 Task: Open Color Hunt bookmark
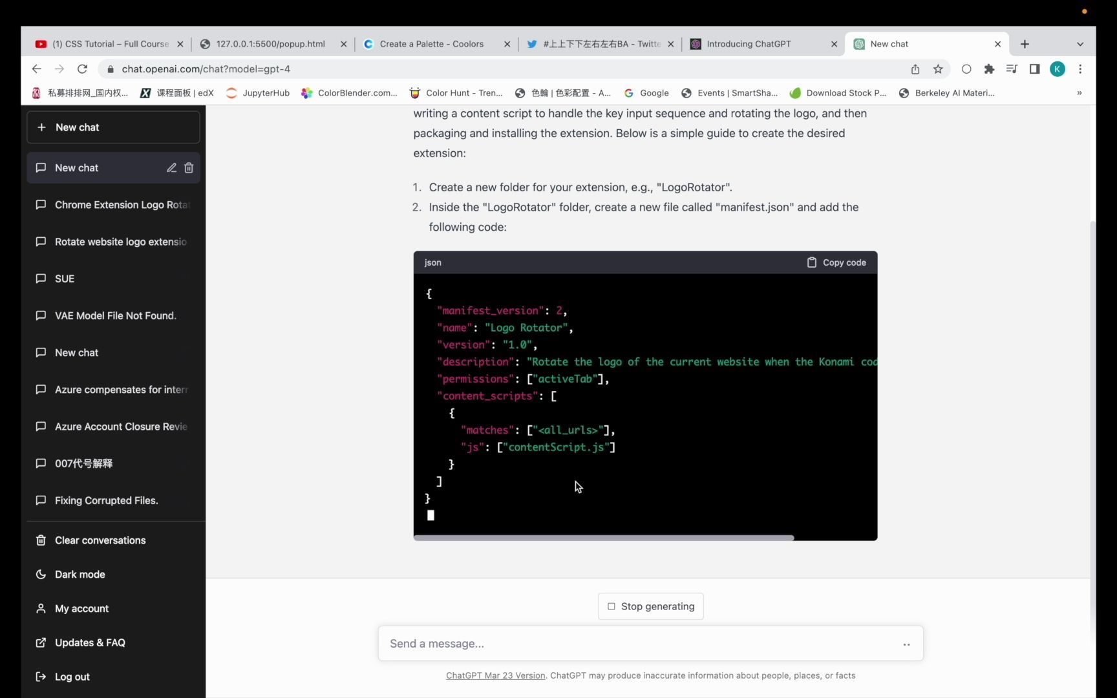456,93
